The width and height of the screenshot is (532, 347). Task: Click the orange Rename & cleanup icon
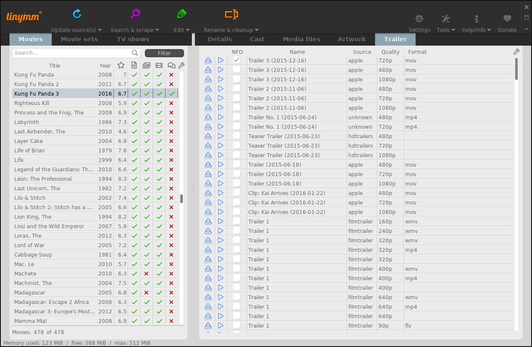point(231,14)
